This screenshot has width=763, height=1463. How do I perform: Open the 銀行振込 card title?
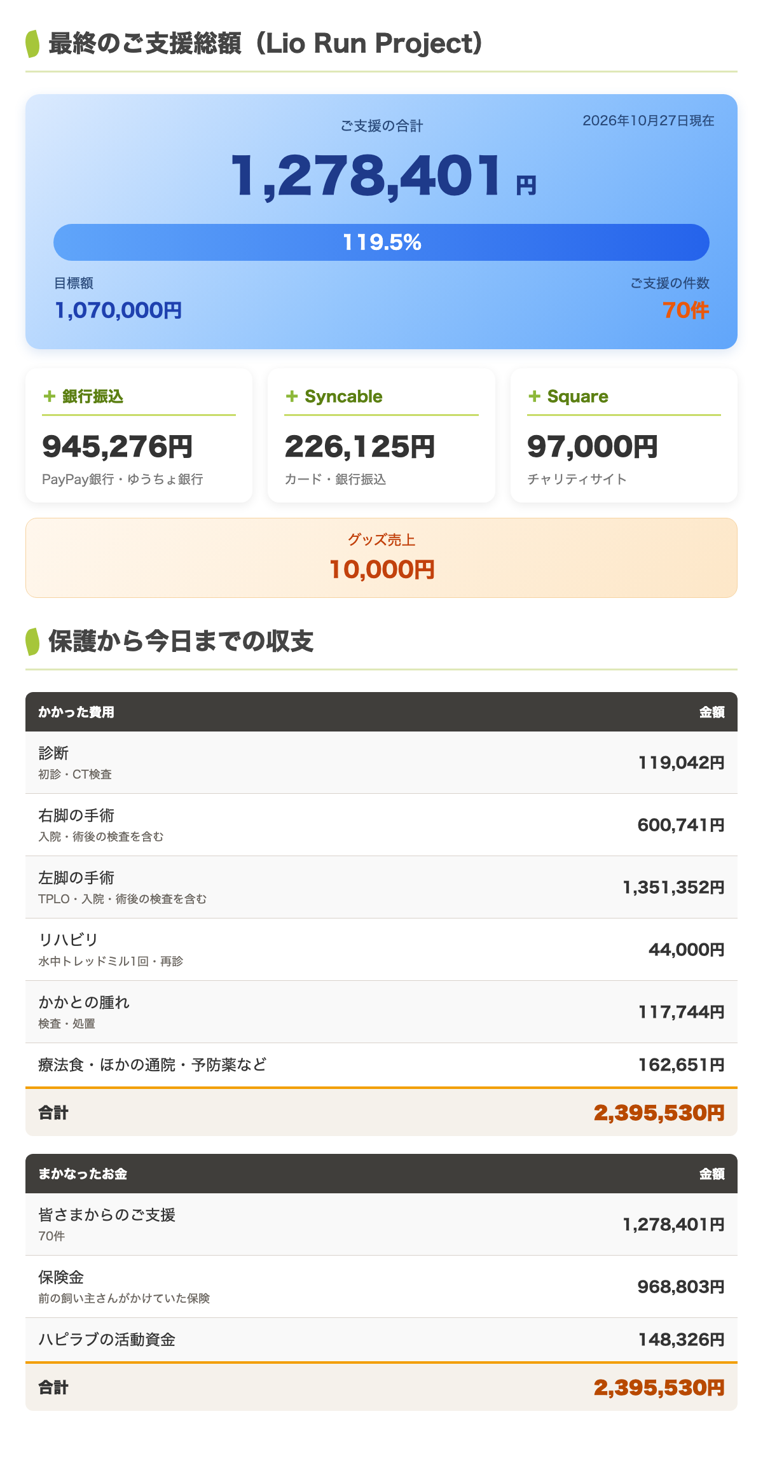click(93, 396)
